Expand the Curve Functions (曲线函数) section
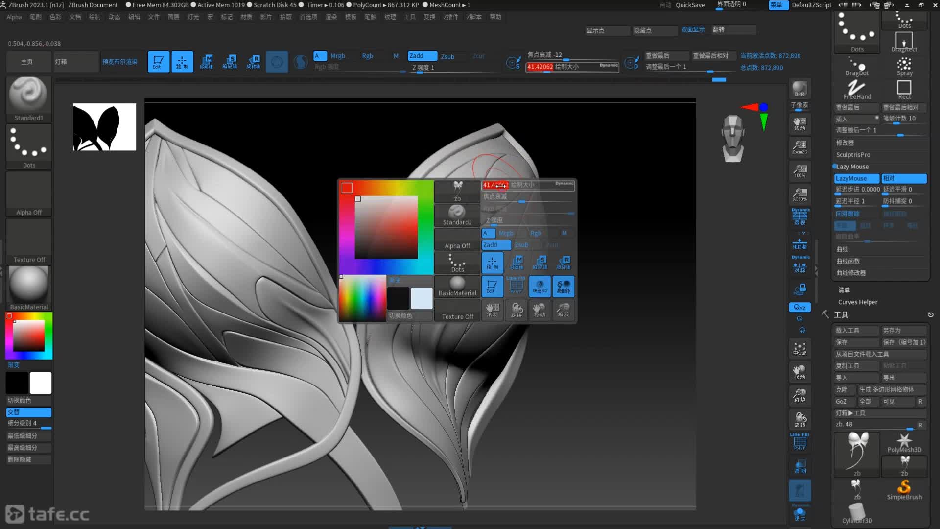This screenshot has width=940, height=529. coord(848,261)
